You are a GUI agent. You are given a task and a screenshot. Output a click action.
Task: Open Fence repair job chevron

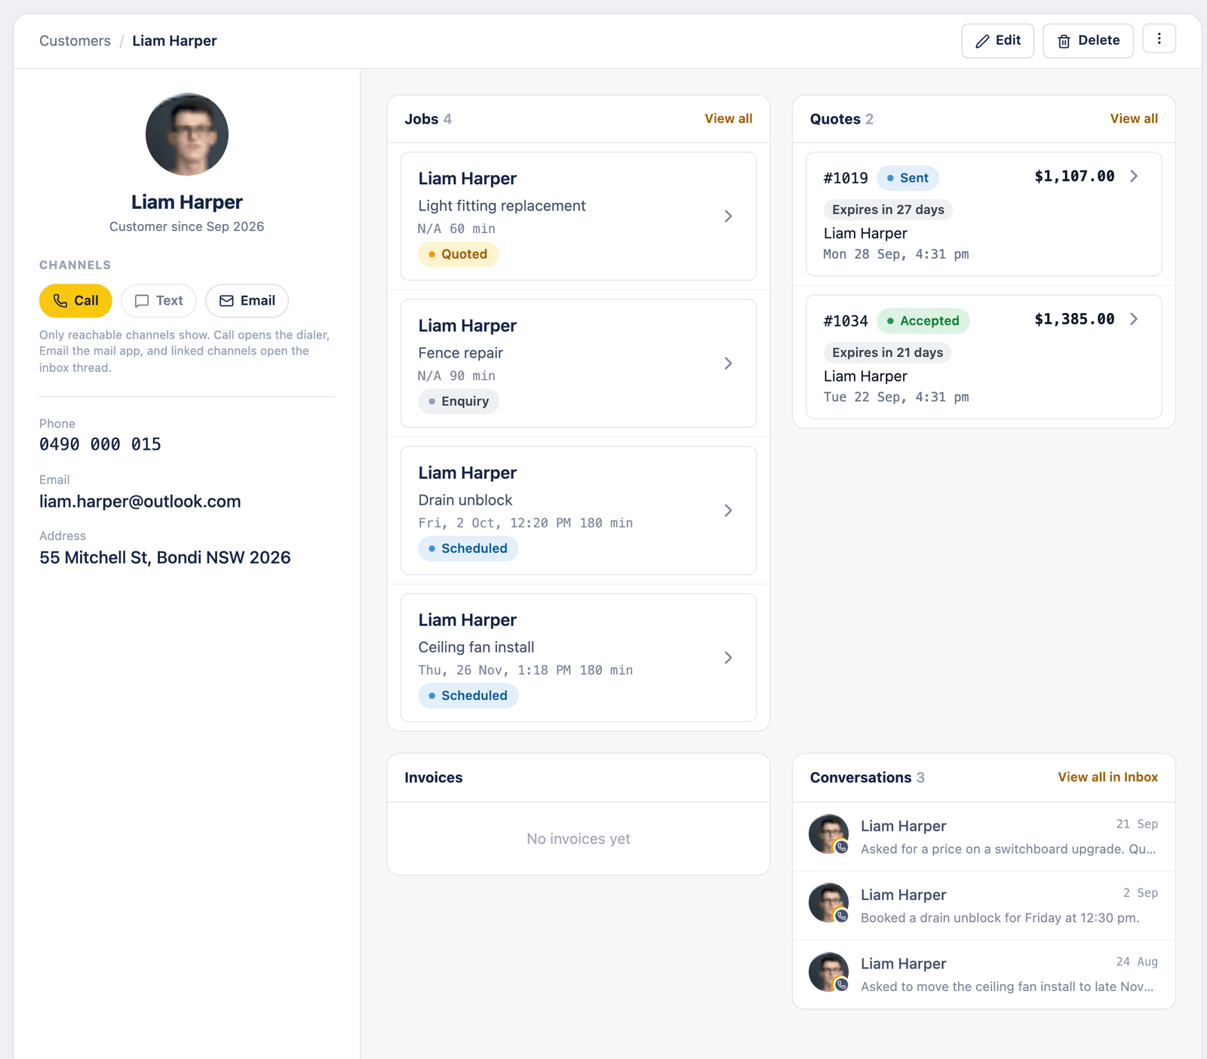tap(728, 364)
